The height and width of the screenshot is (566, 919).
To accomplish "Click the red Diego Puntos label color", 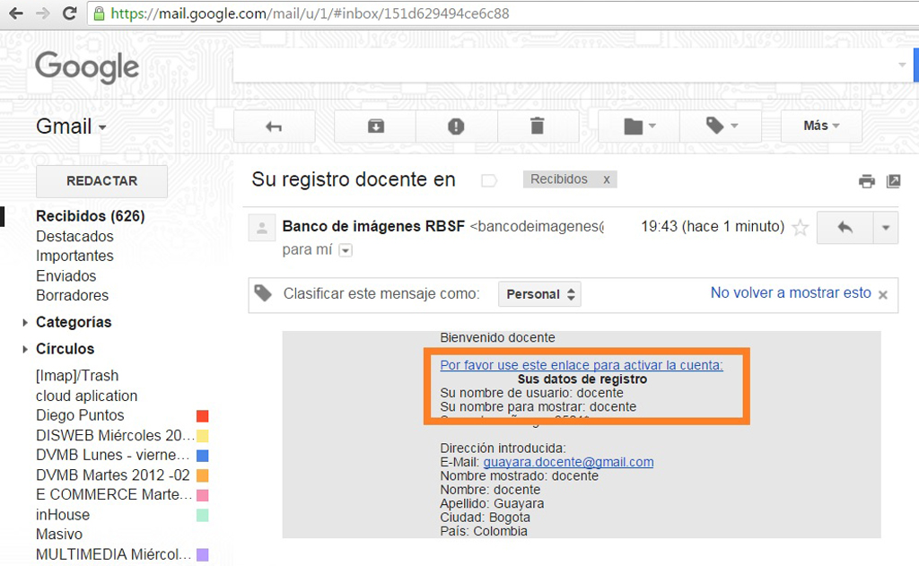I will coord(202,415).
